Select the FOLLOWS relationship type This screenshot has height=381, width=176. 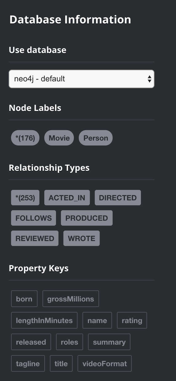pos(34,218)
